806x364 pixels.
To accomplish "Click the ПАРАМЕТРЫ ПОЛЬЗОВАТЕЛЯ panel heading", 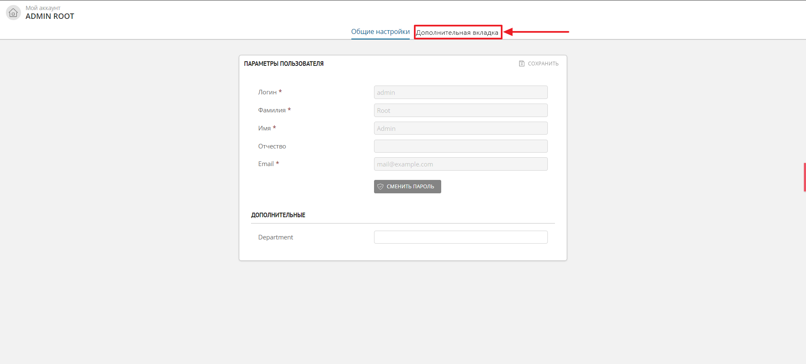I will click(284, 64).
